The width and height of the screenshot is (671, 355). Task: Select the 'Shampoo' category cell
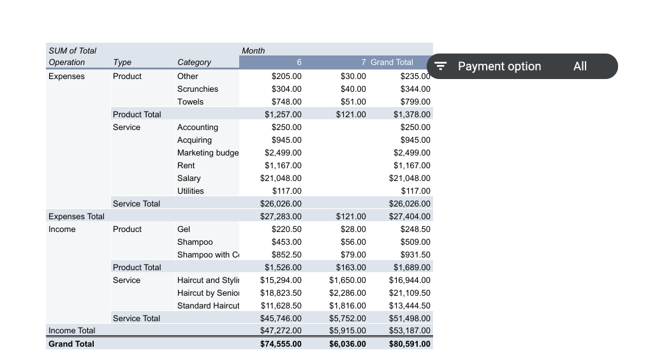click(195, 242)
